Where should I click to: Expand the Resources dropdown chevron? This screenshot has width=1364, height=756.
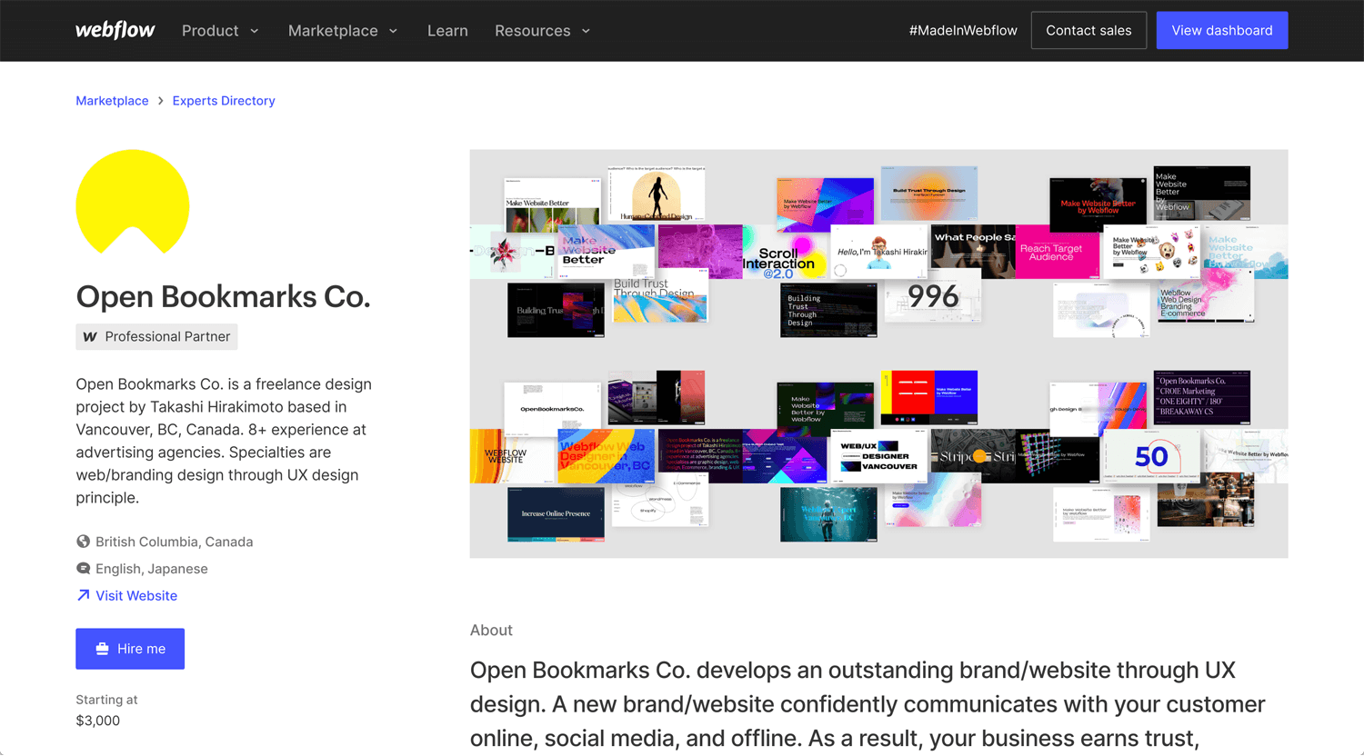pos(587,31)
